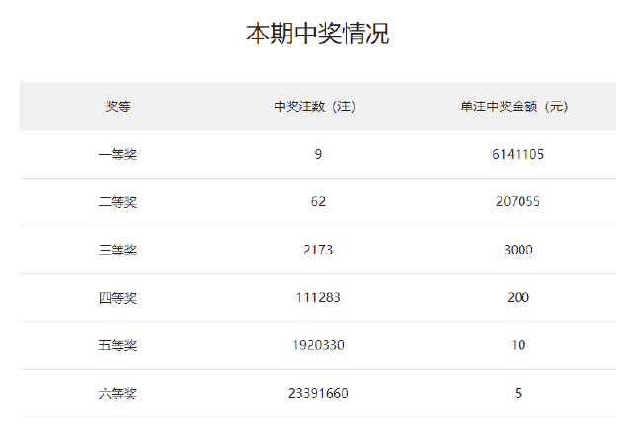Select the first prize winner count 9
This screenshot has width=642, height=435.
(318, 154)
